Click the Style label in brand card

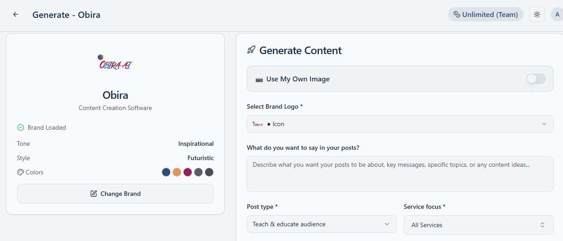pyautogui.click(x=23, y=158)
